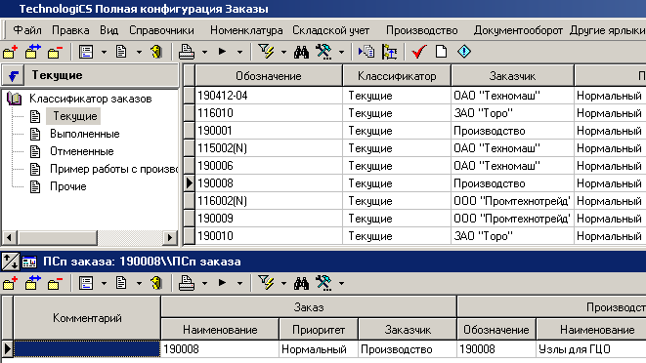
Task: Click the form view icon in lower toolbar
Action: [x=86, y=283]
